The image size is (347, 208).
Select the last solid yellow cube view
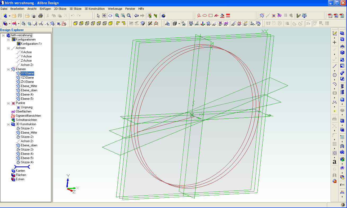110,24
